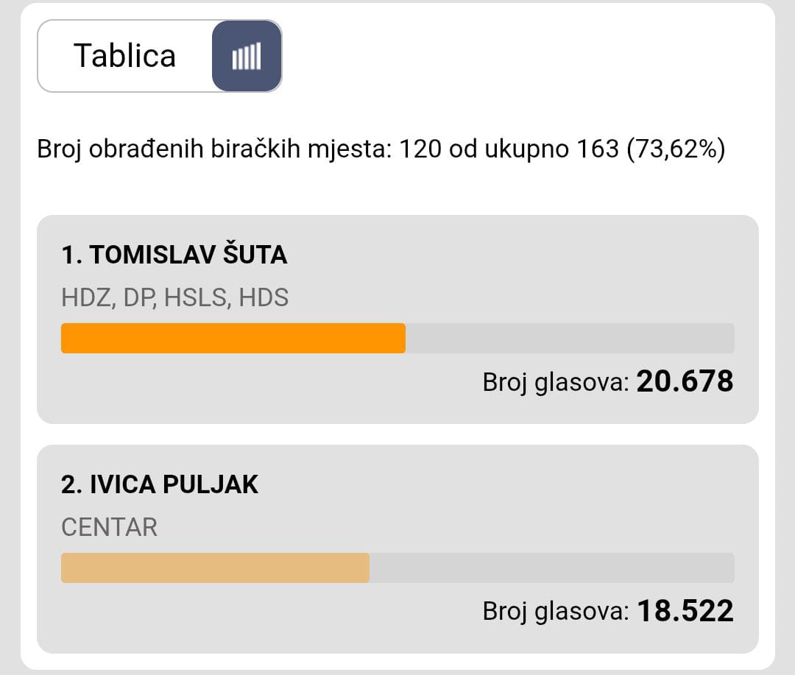Click the CENTAR party label

pos(110,528)
